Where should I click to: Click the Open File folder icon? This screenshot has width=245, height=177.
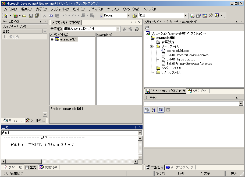[x=24, y=16]
